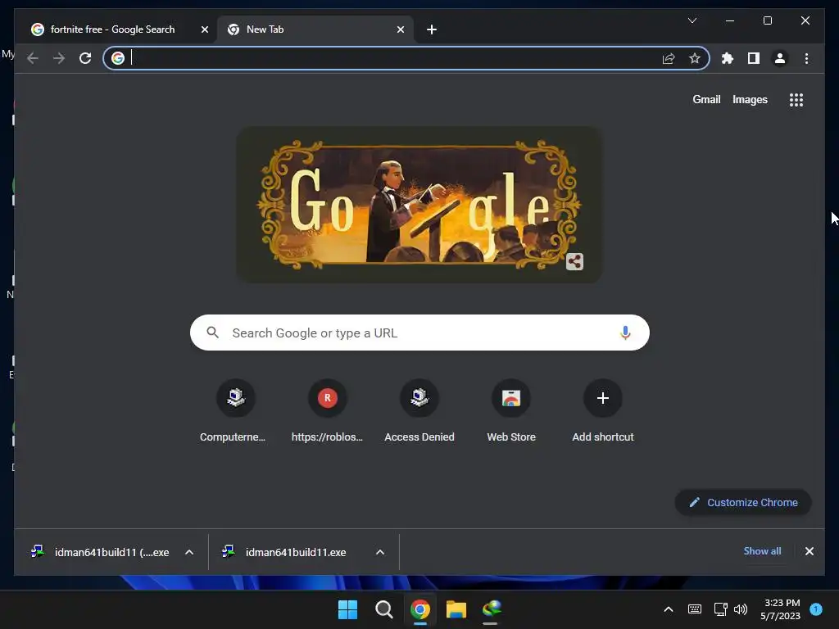Open File Explorer from the taskbar
This screenshot has height=629, width=839.
tap(456, 609)
